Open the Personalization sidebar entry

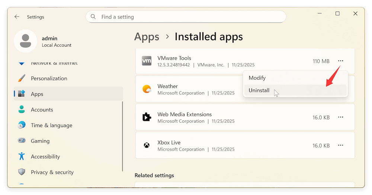[68, 78]
